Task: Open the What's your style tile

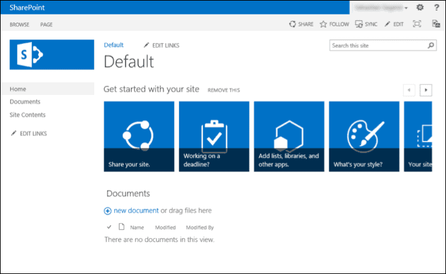Action: tap(364, 136)
